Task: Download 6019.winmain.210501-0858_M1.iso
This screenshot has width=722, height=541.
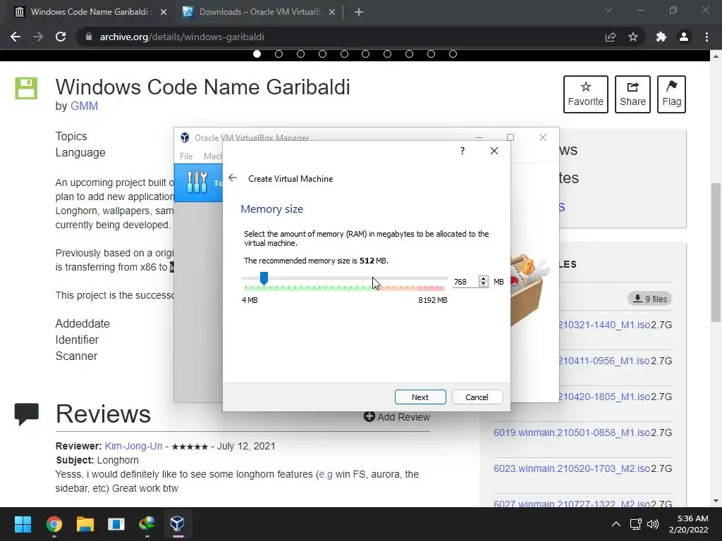Action: coord(572,433)
